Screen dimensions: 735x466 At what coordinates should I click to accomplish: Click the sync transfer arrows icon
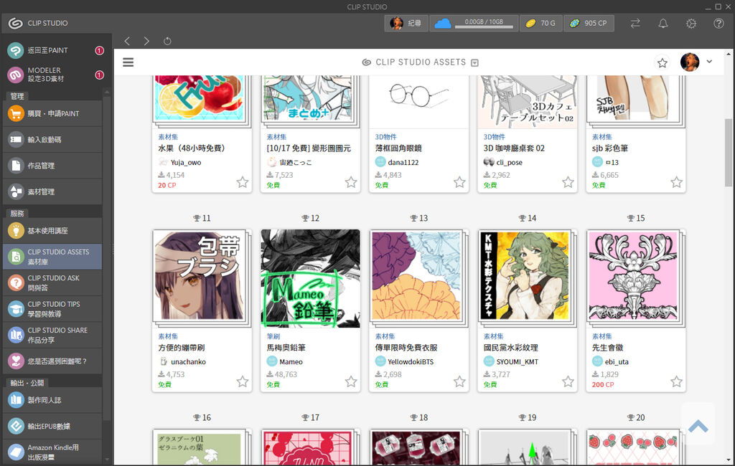coord(635,24)
